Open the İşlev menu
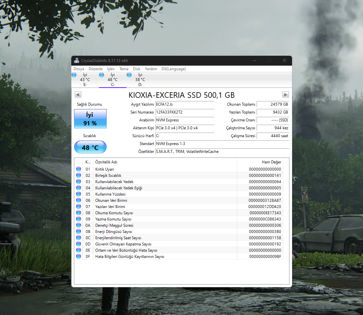The width and height of the screenshot is (363, 315). point(111,69)
